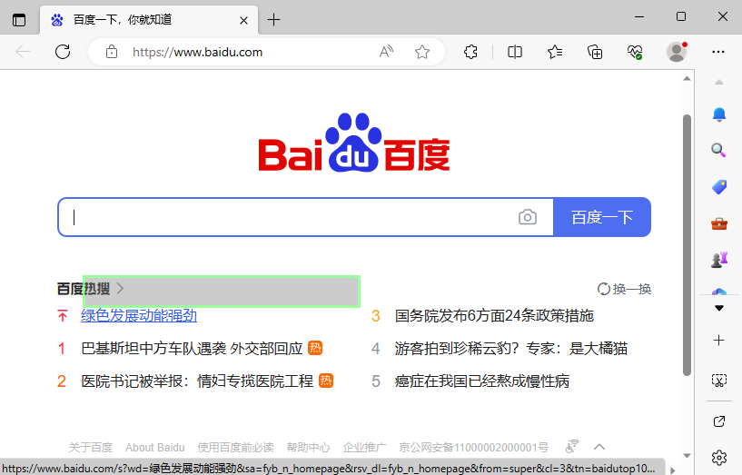Open Browser essentials heart icon

click(x=635, y=52)
